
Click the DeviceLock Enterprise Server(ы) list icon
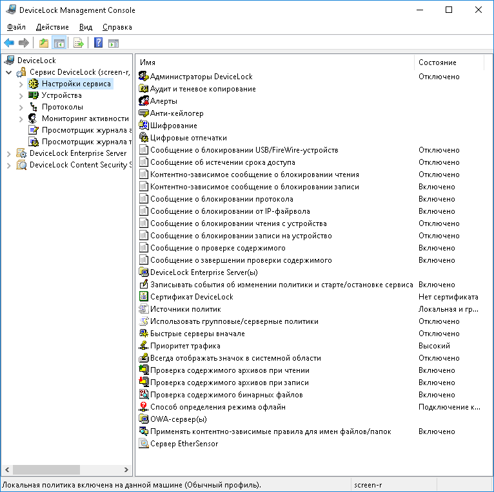tap(144, 272)
